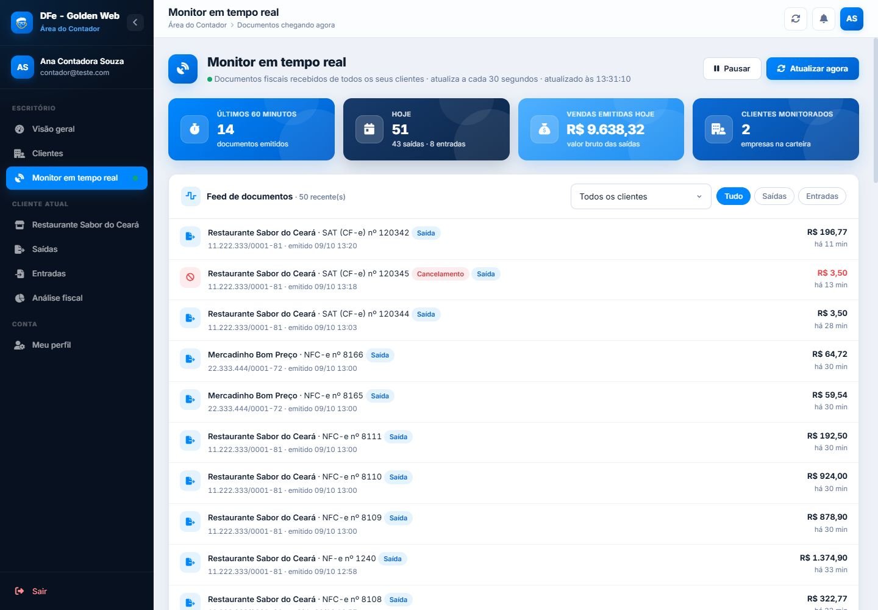Click the Ana Contadora Souza profile block
The width and height of the screenshot is (878, 610).
77,67
